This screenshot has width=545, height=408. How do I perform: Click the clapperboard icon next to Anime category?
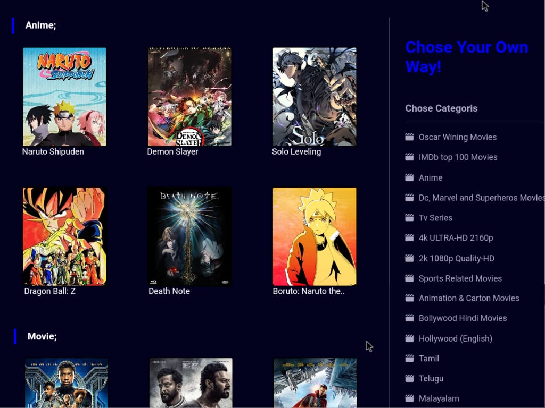pyautogui.click(x=409, y=177)
